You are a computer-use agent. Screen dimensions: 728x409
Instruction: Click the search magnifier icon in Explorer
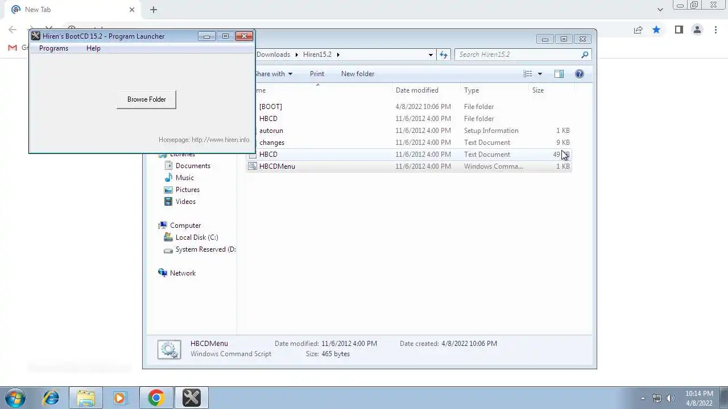click(585, 55)
